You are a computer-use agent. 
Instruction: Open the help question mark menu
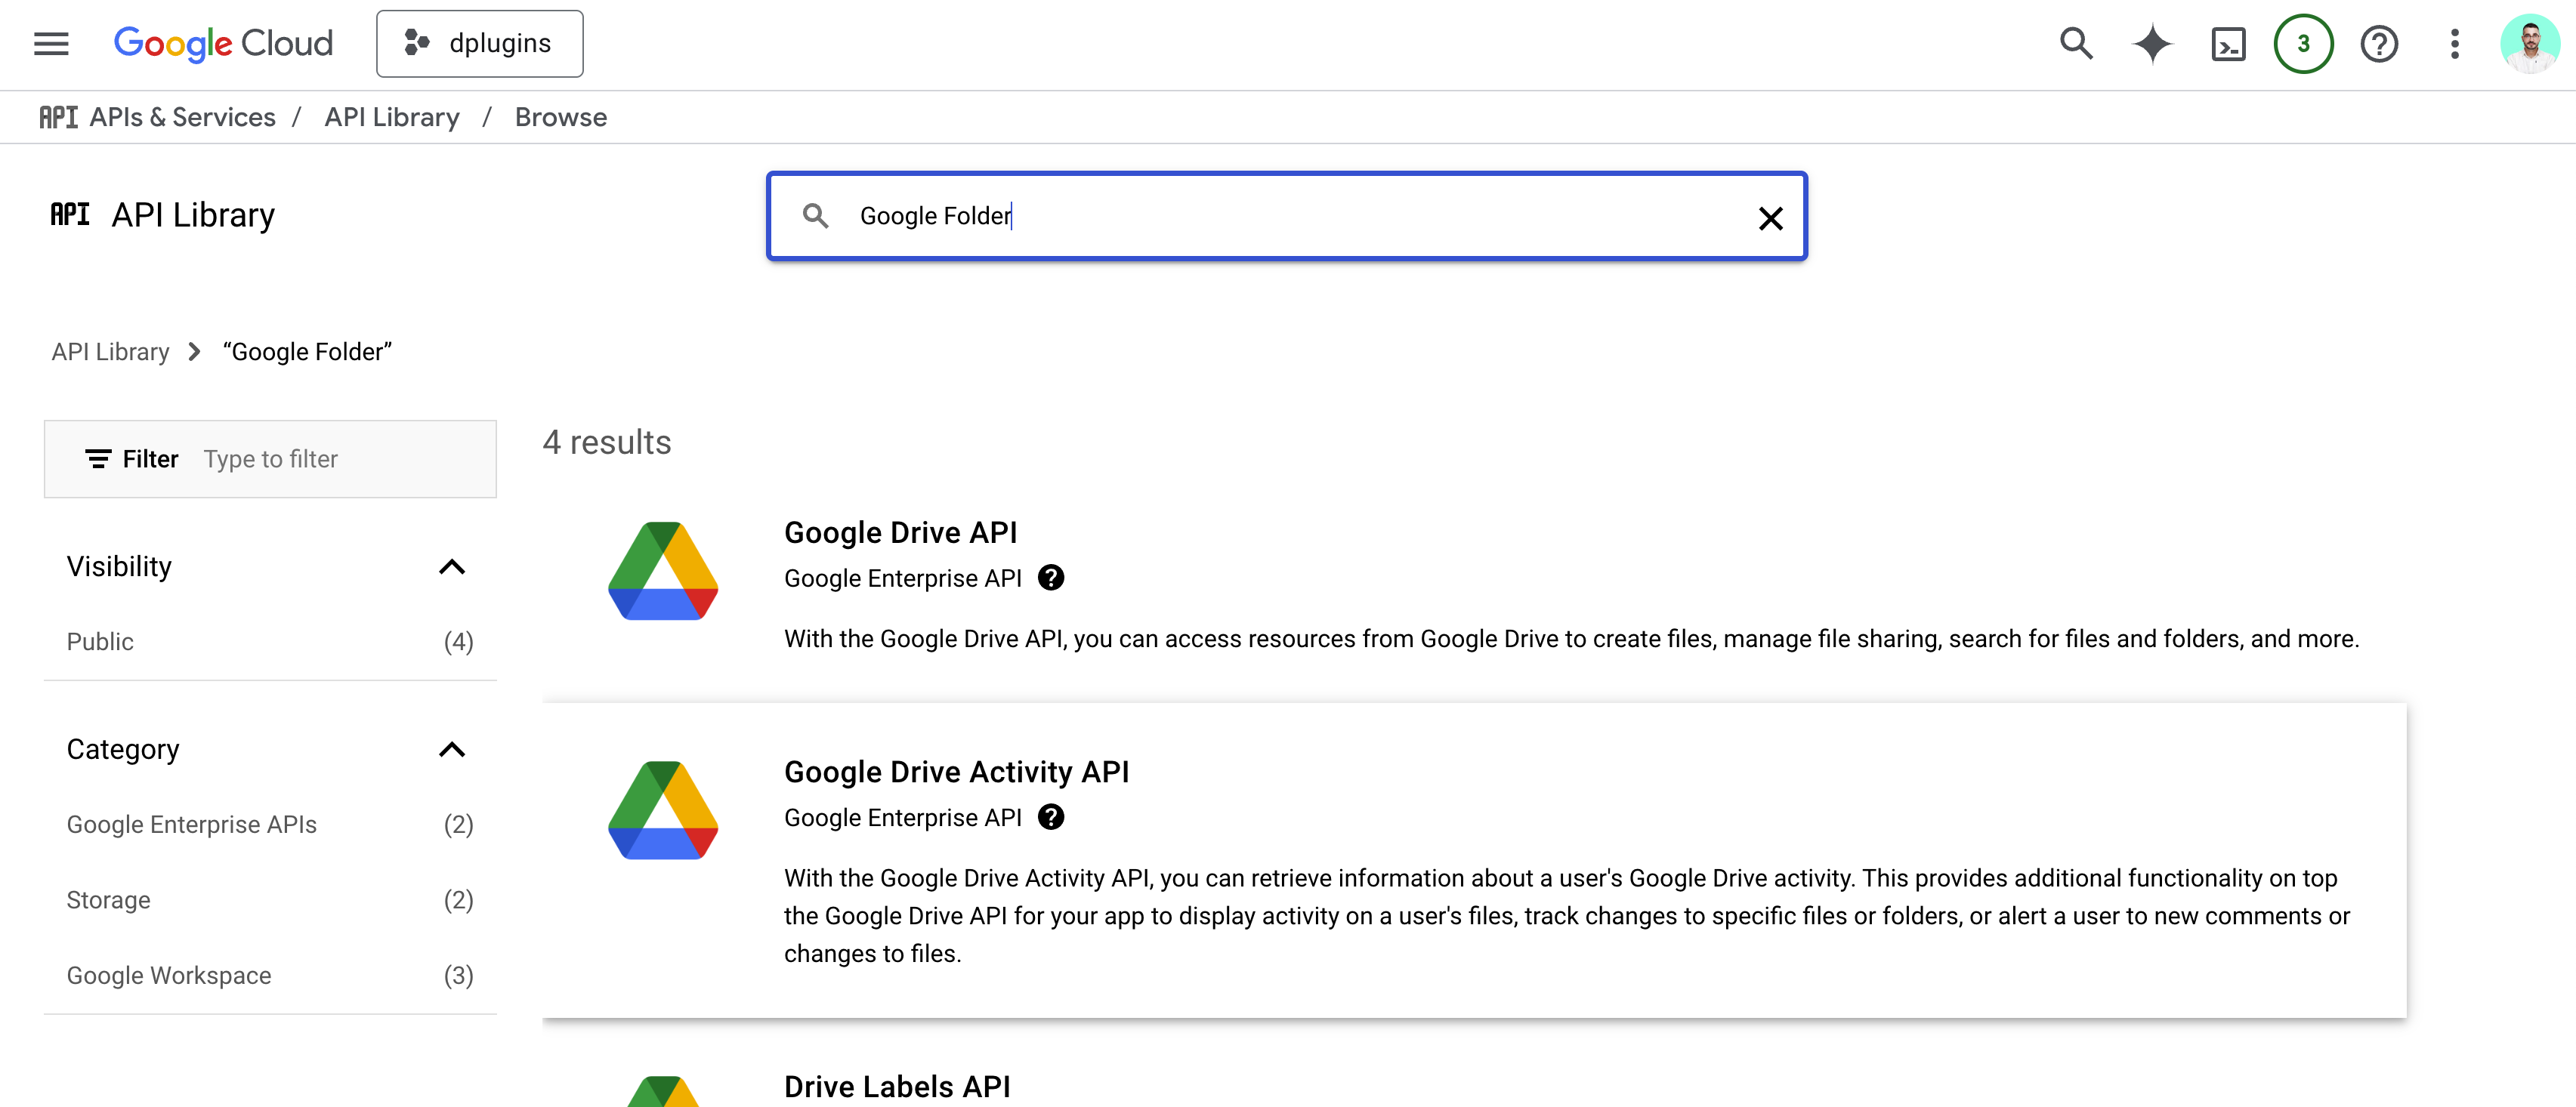[2379, 44]
